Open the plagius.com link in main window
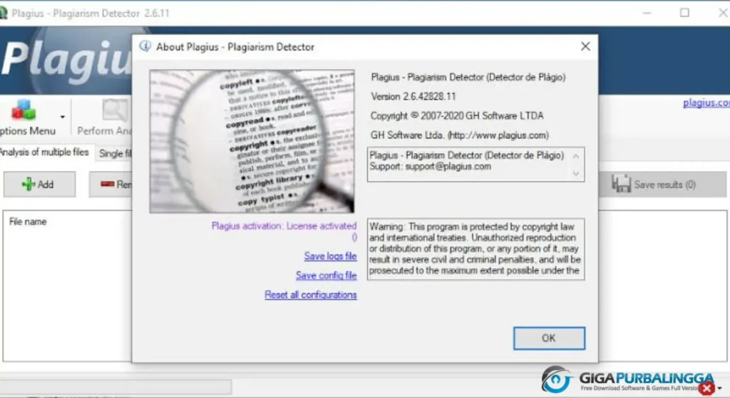This screenshot has height=398, width=730. coord(706,103)
